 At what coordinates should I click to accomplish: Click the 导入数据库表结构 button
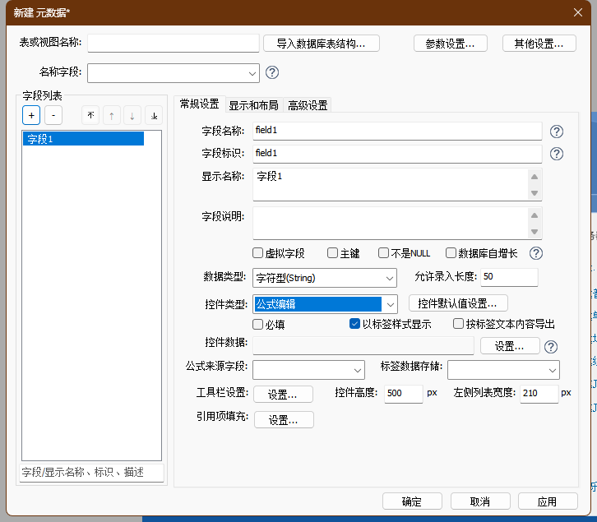click(327, 44)
